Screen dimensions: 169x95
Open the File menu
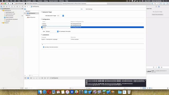tap(11, 1)
